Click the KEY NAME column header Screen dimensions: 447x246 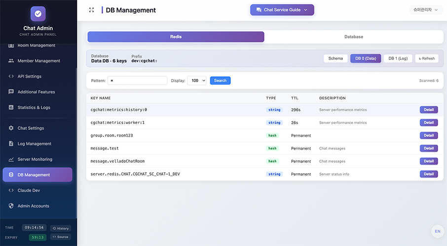pyautogui.click(x=100, y=98)
